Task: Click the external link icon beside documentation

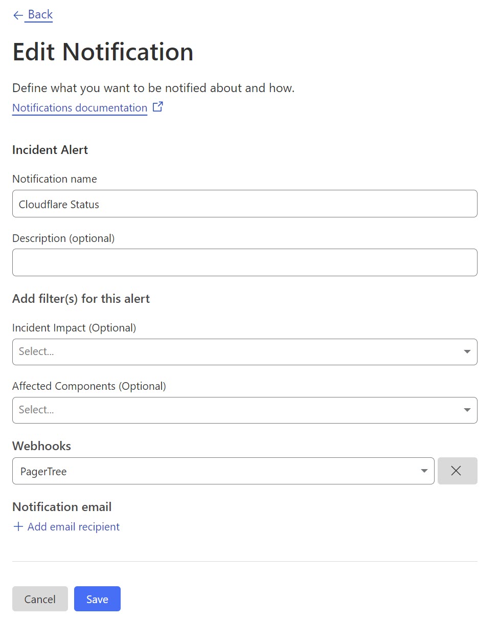Action: click(158, 107)
